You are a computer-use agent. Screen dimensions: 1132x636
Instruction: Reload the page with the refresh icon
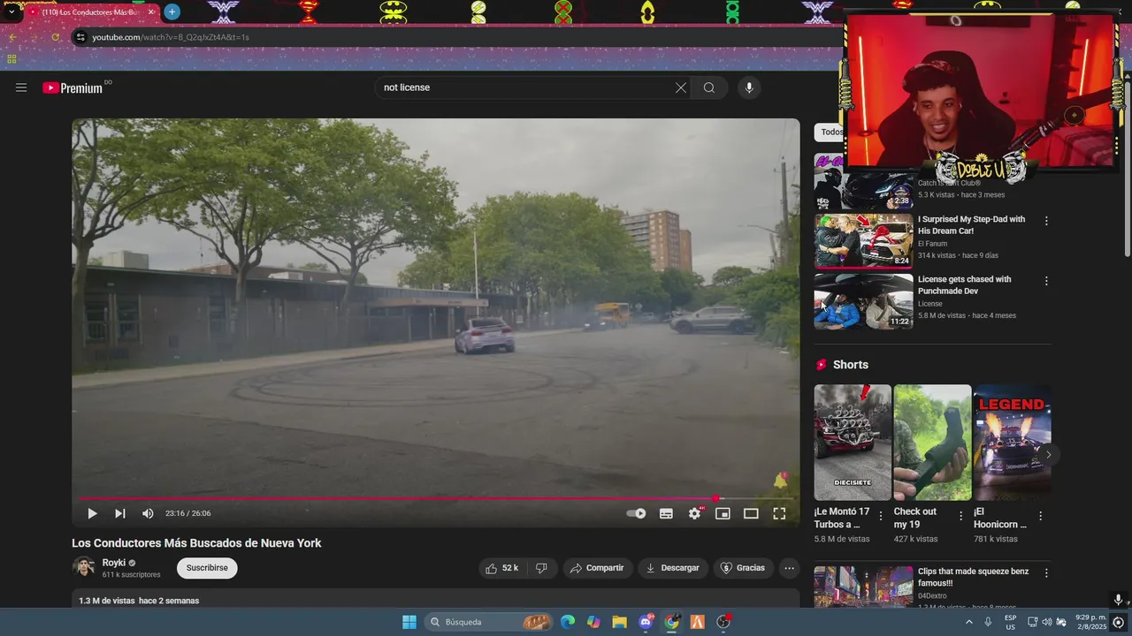pyautogui.click(x=56, y=37)
